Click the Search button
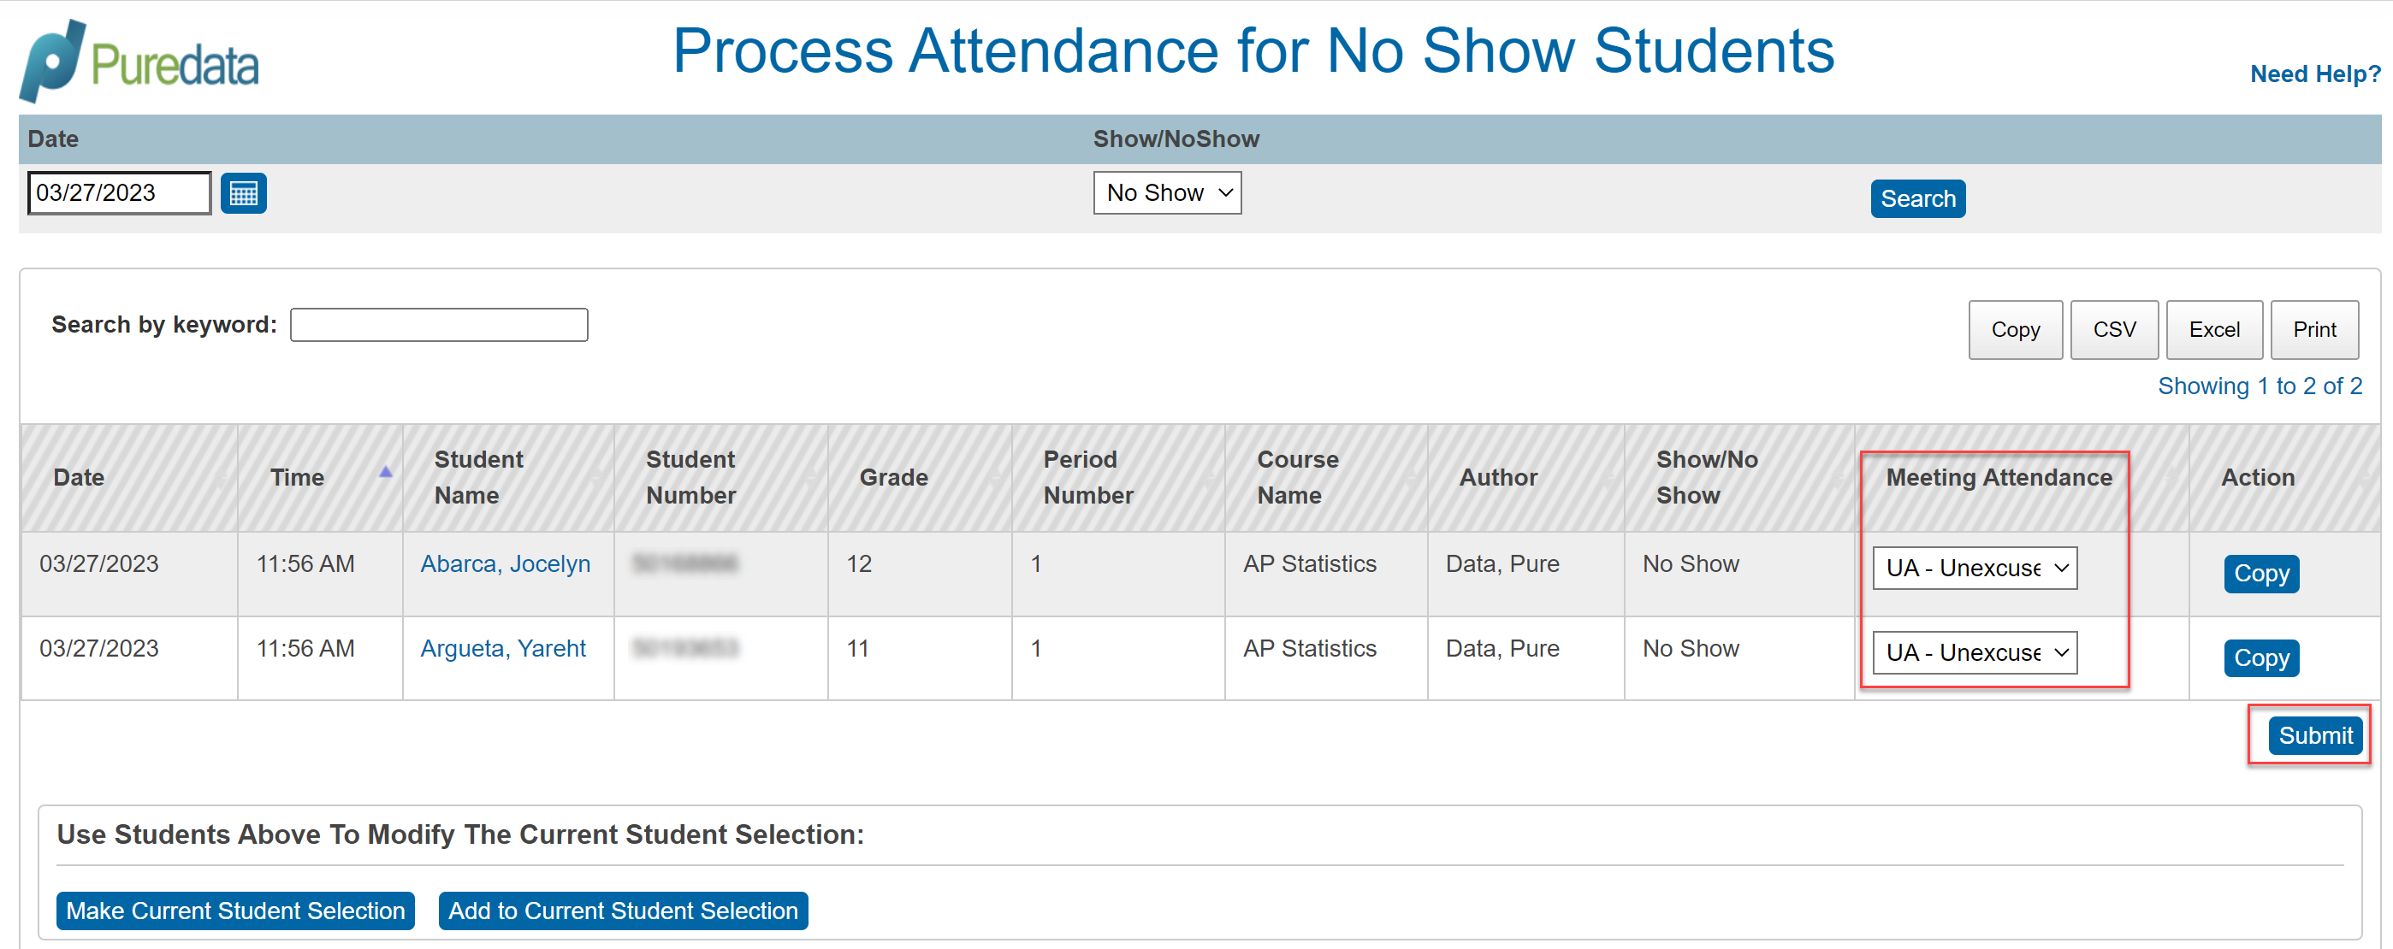2393x949 pixels. click(x=1917, y=197)
